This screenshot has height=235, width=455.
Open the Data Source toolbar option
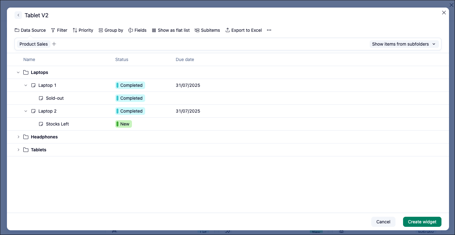click(30, 30)
